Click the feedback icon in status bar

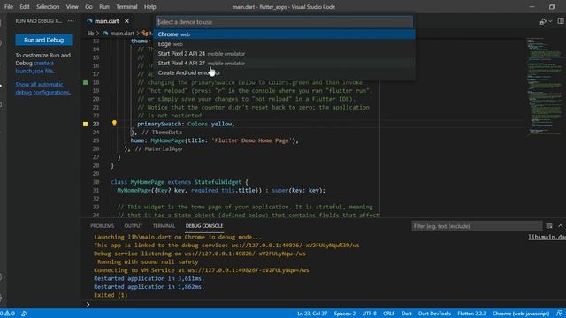click(559, 314)
